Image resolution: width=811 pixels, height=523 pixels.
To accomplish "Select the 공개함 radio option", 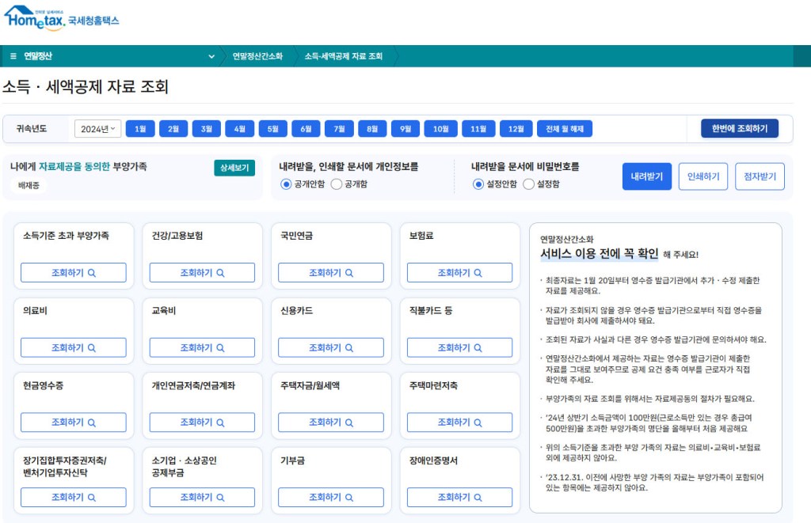I will click(x=337, y=184).
